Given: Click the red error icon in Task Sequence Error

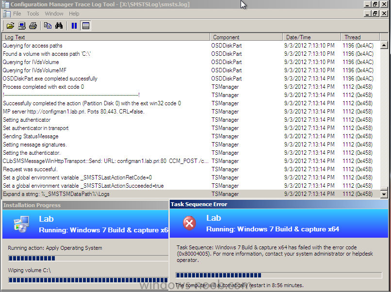Looking at the screenshot, I should [189, 223].
